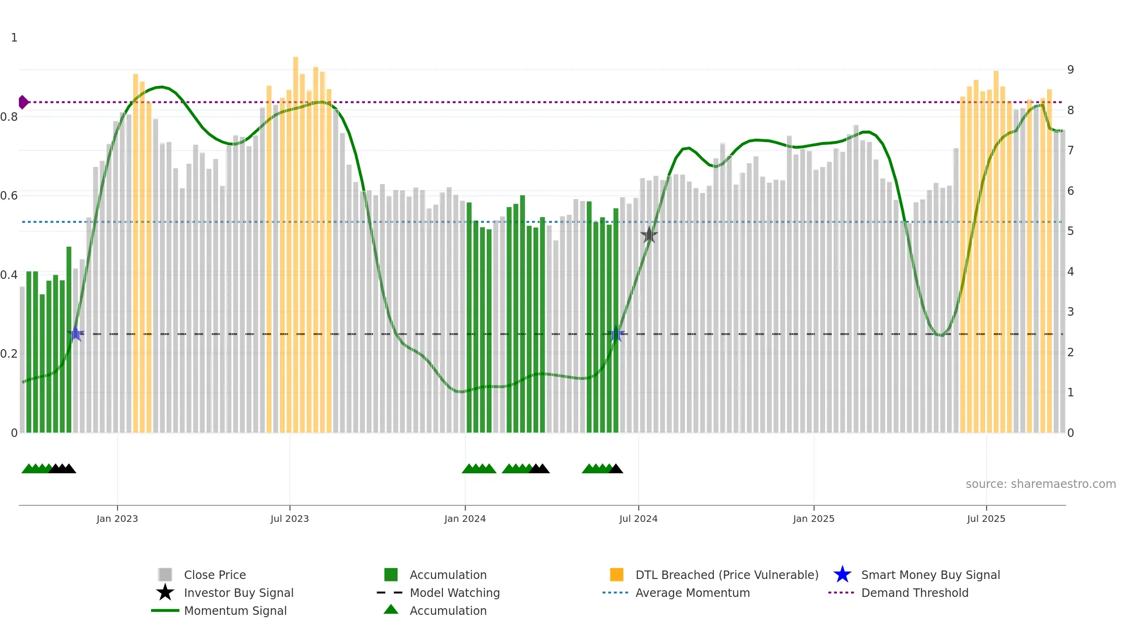Click the gray Close Price legend square
Screen dimensions: 1133x637
coord(165,575)
